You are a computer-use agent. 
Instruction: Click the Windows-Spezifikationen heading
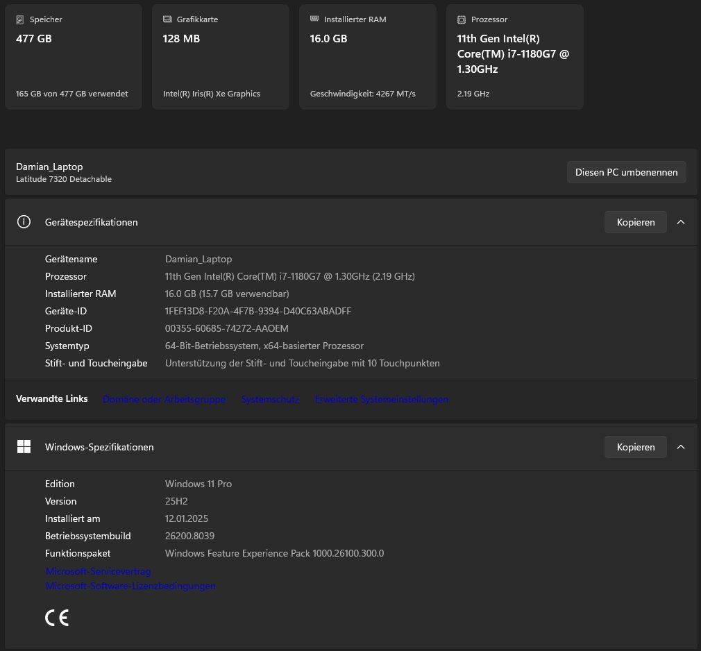[x=99, y=447]
